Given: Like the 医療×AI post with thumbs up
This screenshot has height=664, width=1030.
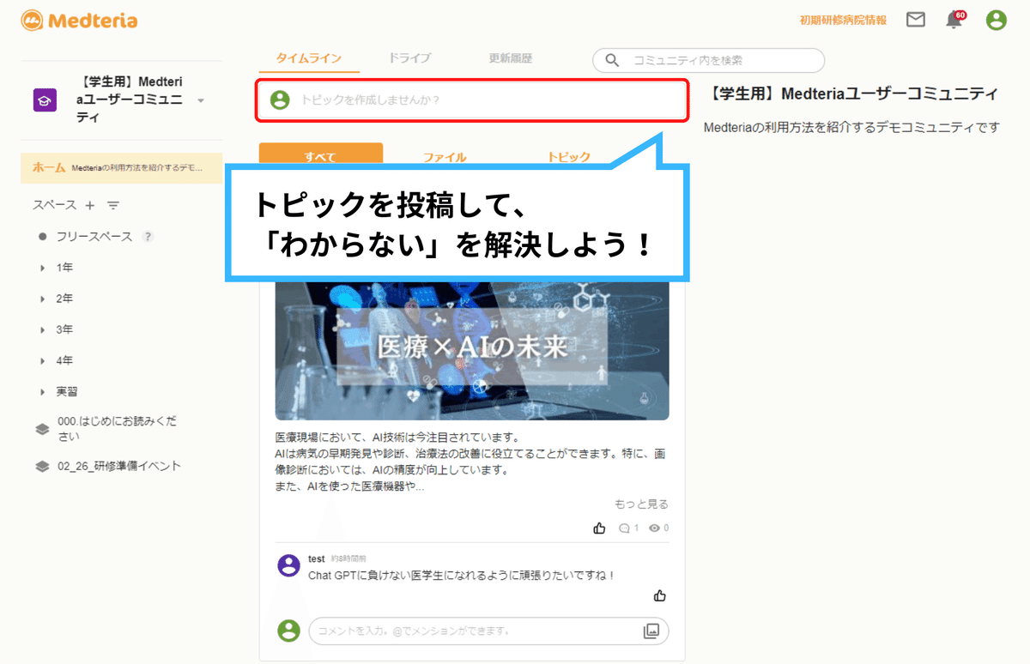Looking at the screenshot, I should [x=599, y=528].
